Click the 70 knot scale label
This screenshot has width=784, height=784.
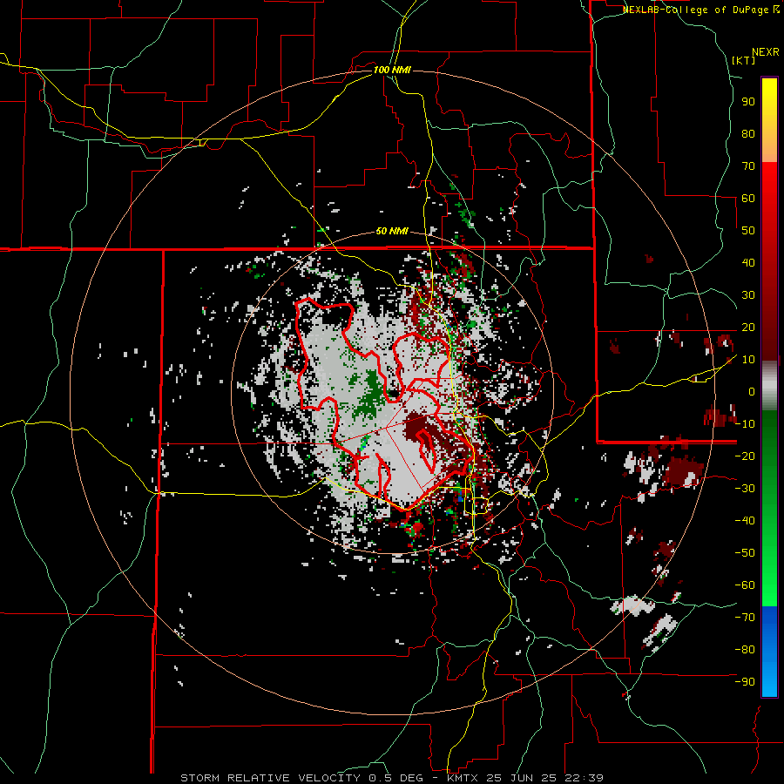point(748,166)
